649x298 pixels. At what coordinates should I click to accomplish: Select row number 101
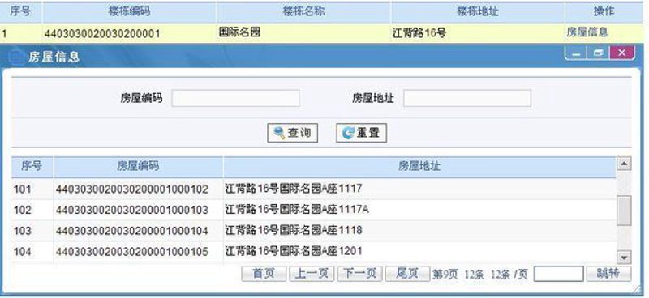click(23, 189)
